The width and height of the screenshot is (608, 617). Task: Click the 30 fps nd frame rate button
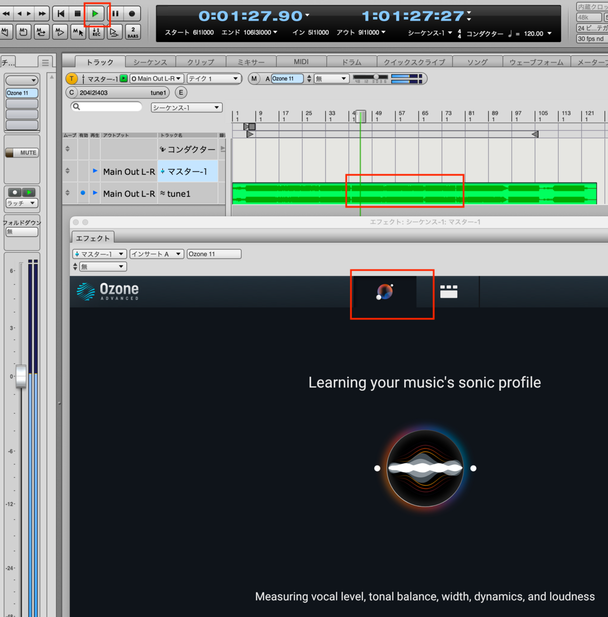click(592, 39)
